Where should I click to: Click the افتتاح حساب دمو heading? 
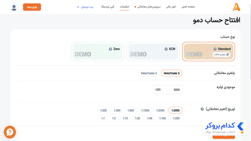point(216,20)
